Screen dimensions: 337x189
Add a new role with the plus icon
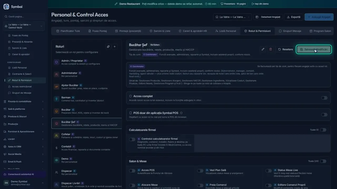115,46
